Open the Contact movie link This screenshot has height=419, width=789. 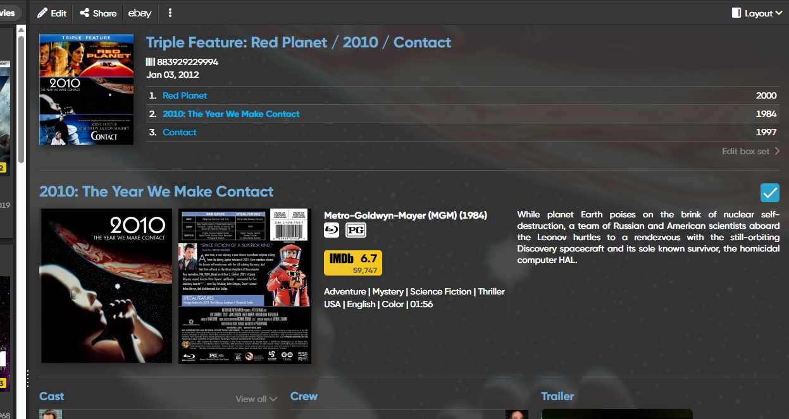(180, 132)
